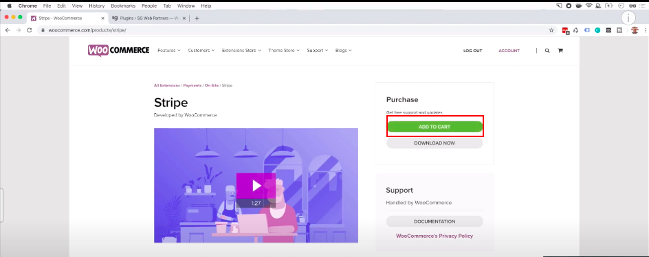Click the blue tag extension icon

(586, 30)
